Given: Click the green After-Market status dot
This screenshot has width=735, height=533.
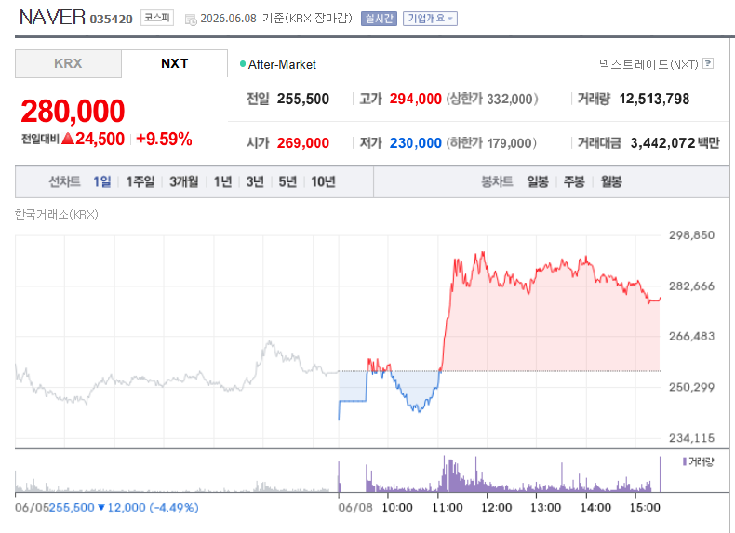Looking at the screenshot, I should (242, 64).
